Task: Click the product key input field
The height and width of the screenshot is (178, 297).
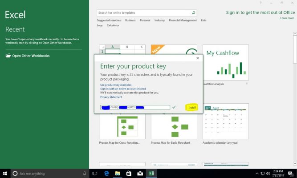Action: (135, 107)
